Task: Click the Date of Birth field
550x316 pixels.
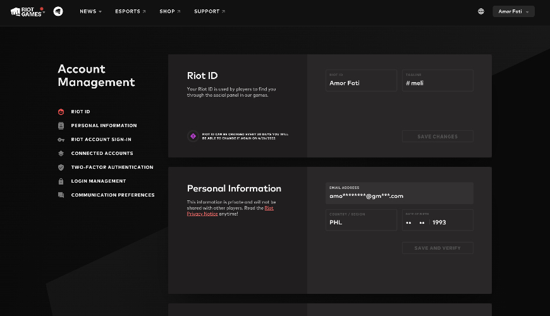Action: tap(437, 220)
